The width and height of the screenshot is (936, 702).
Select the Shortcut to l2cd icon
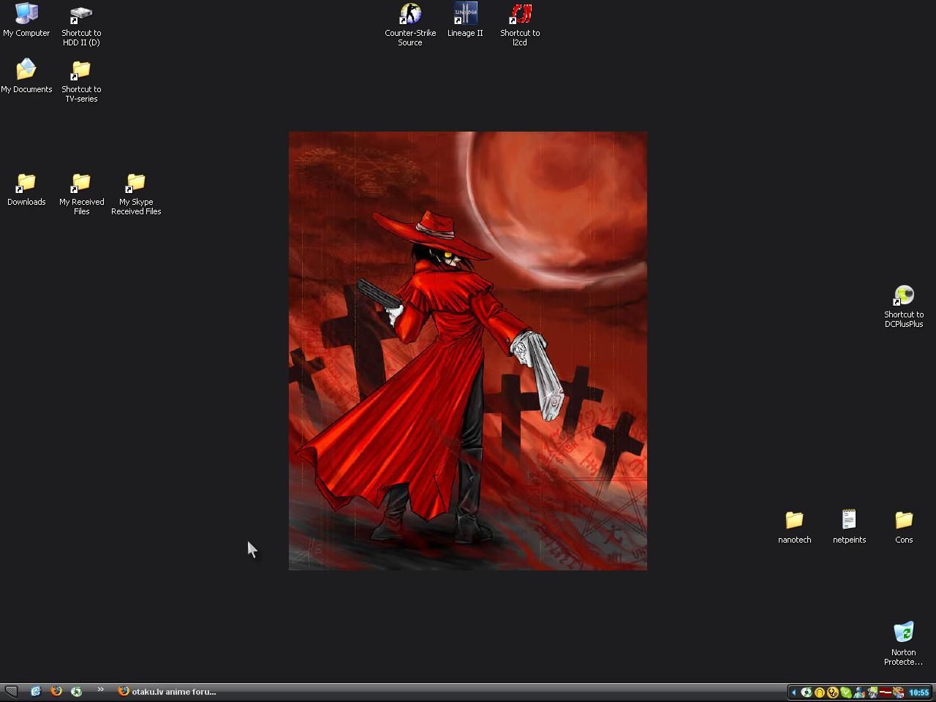520,25
